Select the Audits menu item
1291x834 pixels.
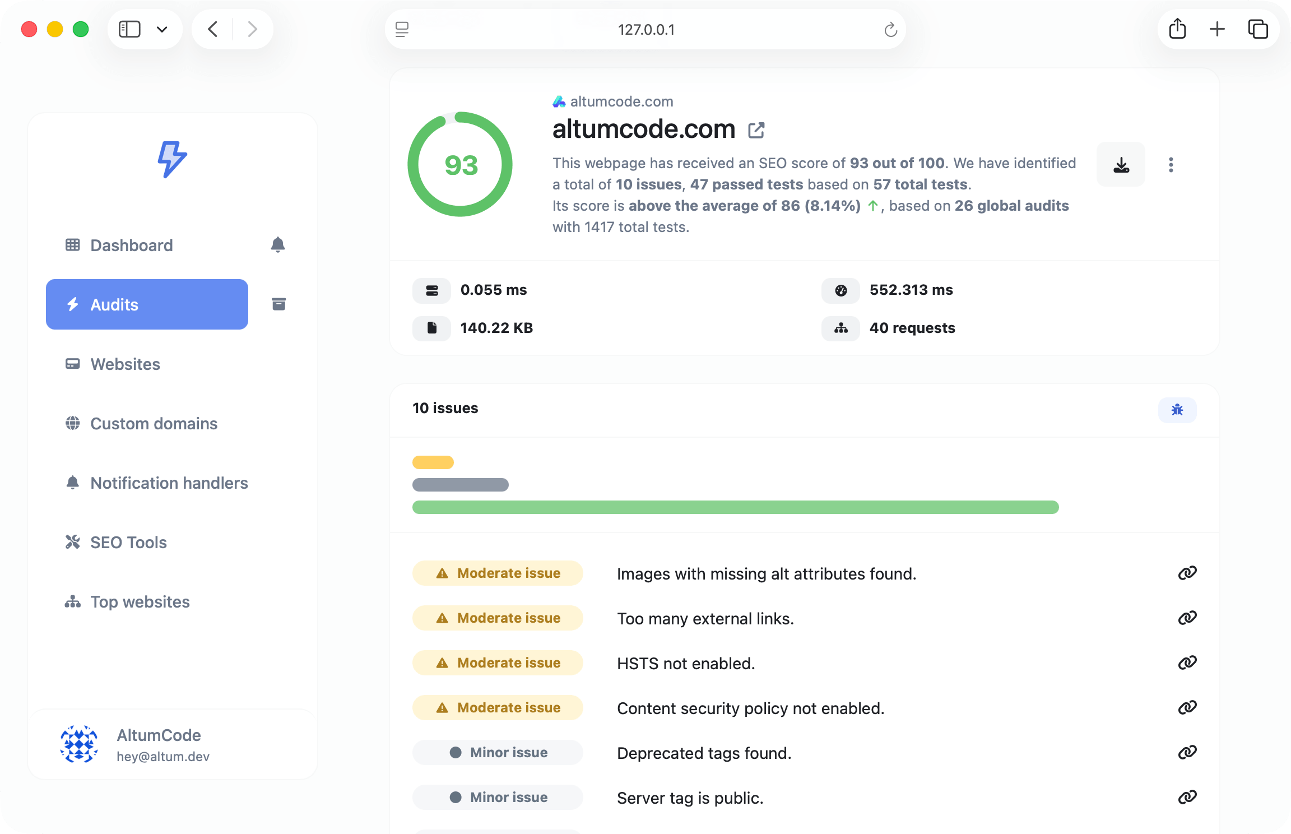[x=147, y=304]
